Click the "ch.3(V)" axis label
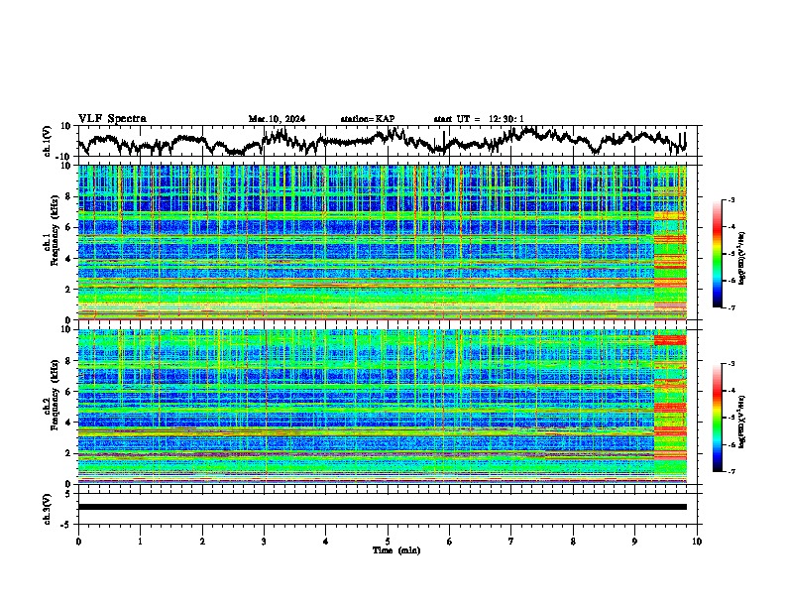The width and height of the screenshot is (785, 607). pos(48,509)
